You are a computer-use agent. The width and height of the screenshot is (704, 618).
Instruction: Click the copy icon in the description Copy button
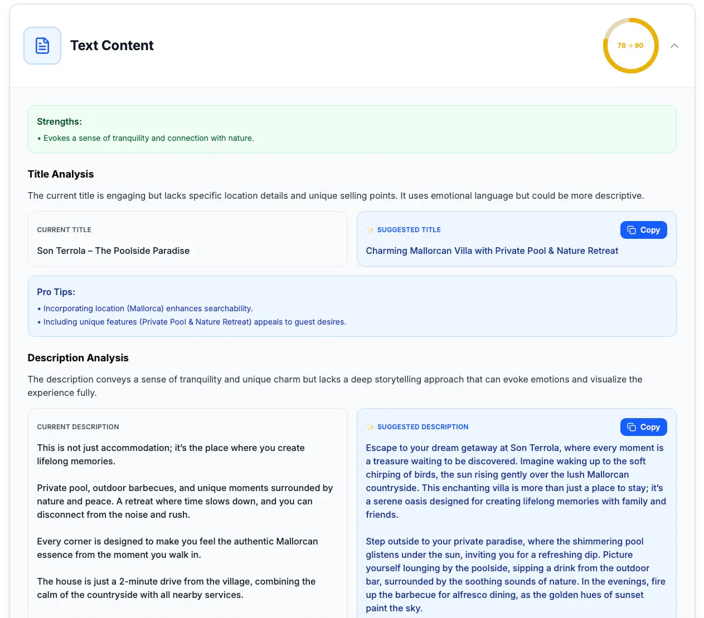630,426
